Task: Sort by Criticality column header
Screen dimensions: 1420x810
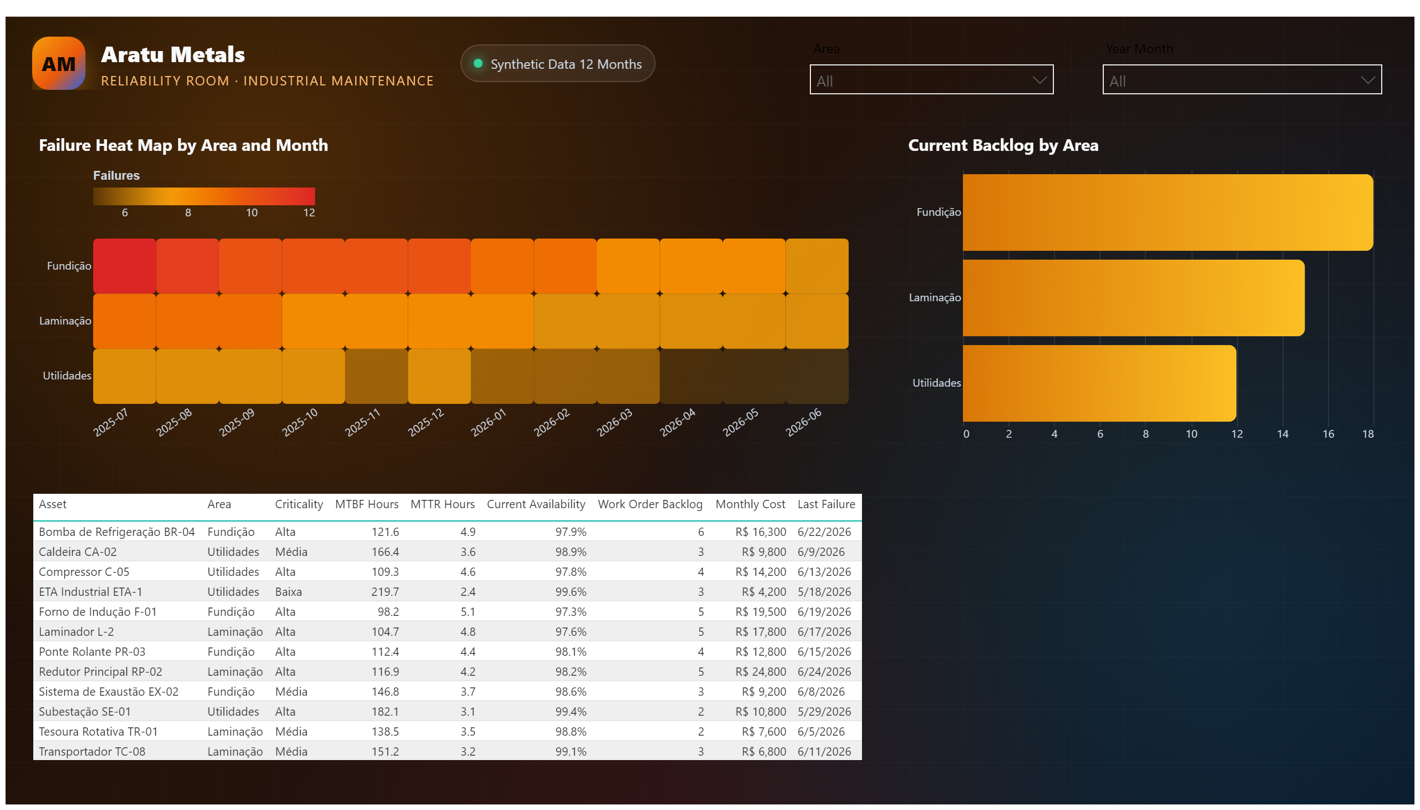Action: [298, 504]
